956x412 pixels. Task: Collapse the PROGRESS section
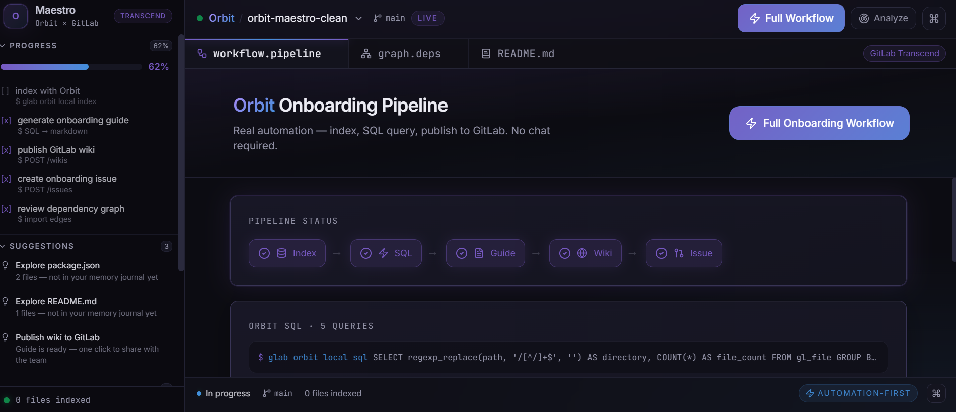tap(3, 46)
